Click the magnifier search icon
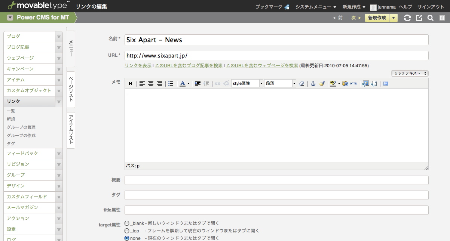Image resolution: width=450 pixels, height=241 pixels. click(431, 18)
